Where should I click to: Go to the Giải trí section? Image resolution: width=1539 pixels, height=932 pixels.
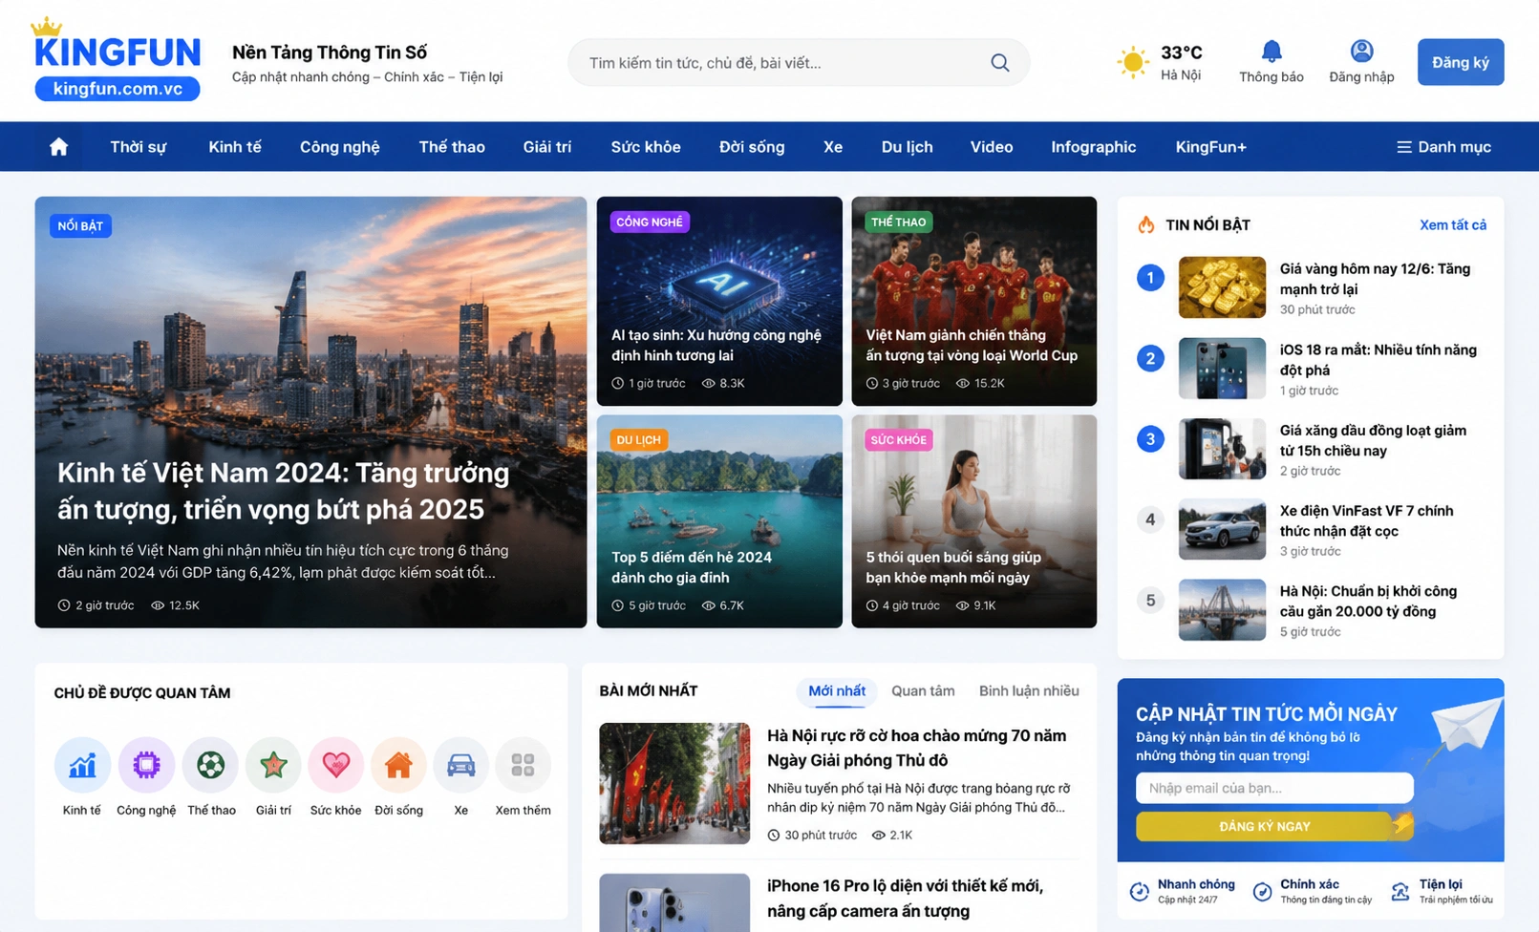(x=547, y=147)
